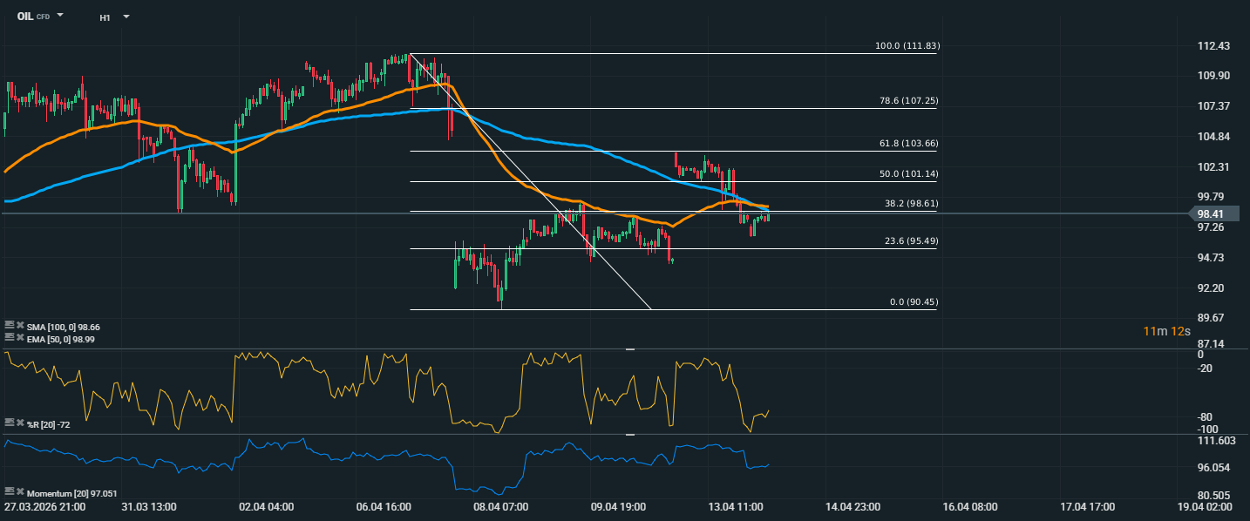Click the Fibonacci 100.0 (111.83) level label
Image resolution: width=1250 pixels, height=521 pixels.
pyautogui.click(x=907, y=45)
